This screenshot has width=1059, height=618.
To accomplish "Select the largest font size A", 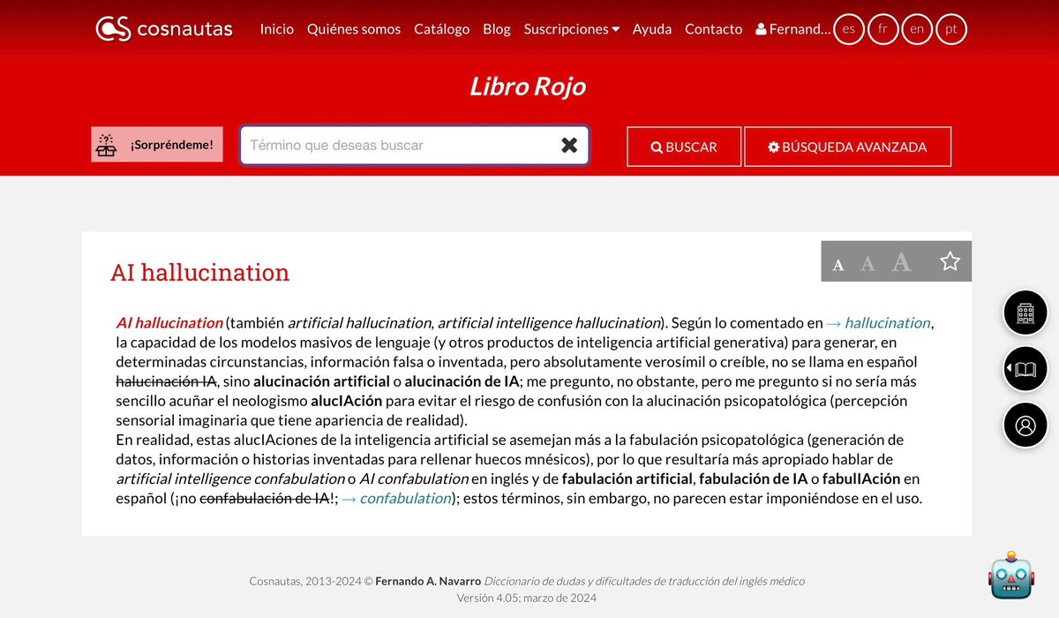I will pos(901,261).
